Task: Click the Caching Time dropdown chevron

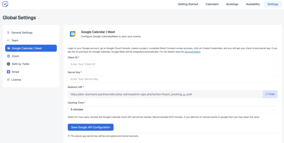Action: coord(273,110)
